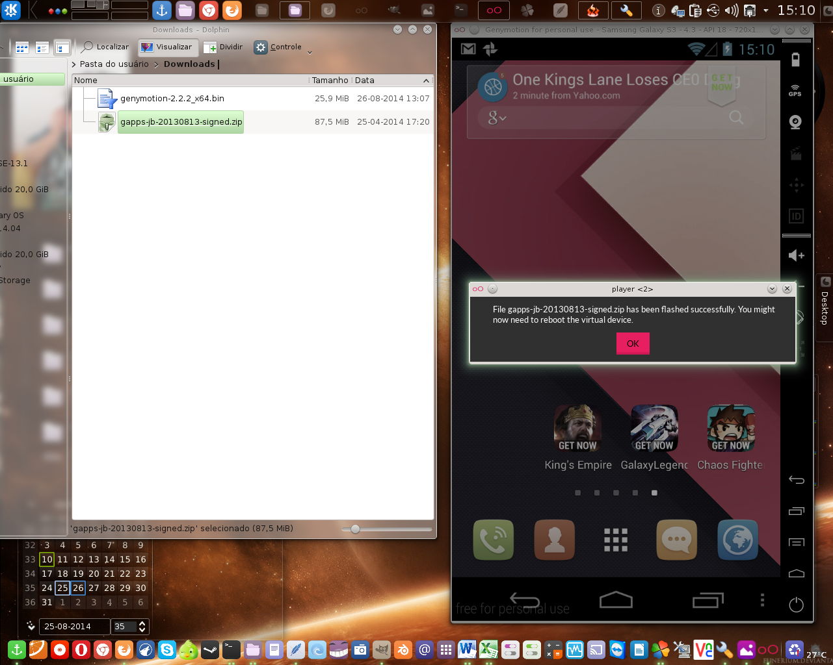The width and height of the screenshot is (833, 665).
Task: Tap the King's Empire game icon
Action: (x=577, y=429)
